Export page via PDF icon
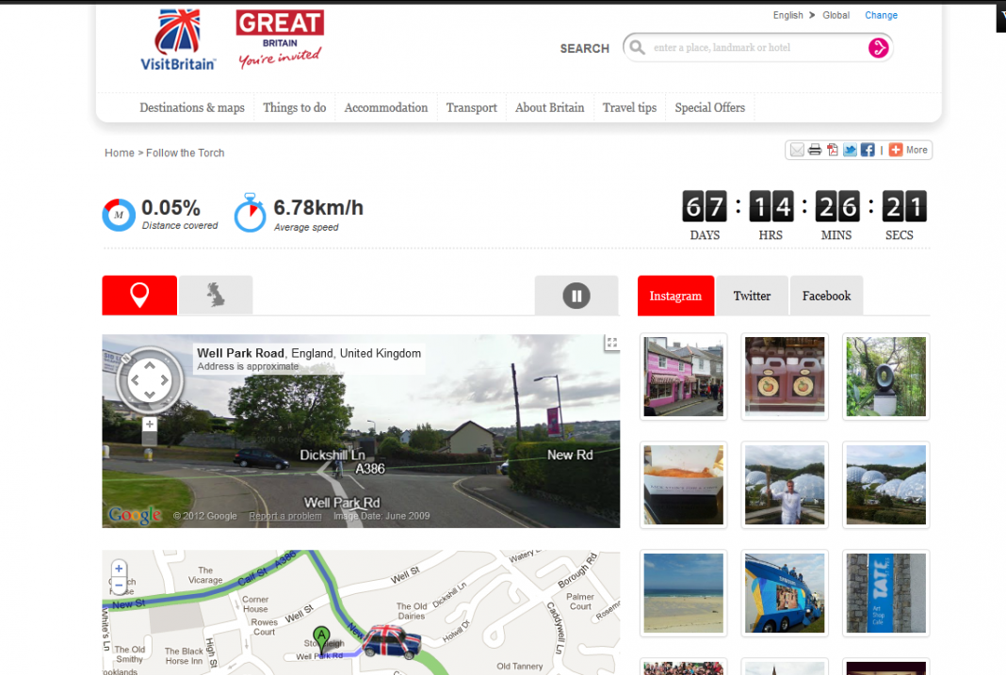1006x675 pixels. point(833,150)
